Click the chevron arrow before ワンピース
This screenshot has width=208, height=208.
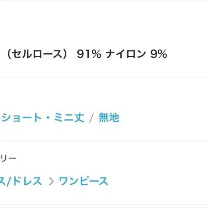click(51, 181)
